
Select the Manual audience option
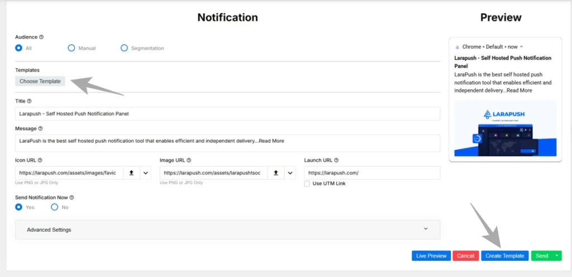click(71, 47)
